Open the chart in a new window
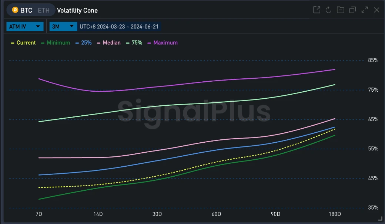The height and width of the screenshot is (224, 385). point(317,10)
